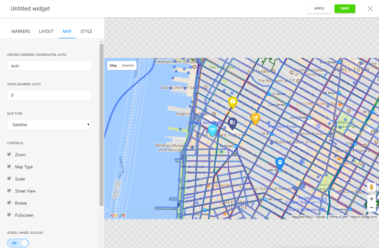Click the Apply button
Viewport: 379px width, 248px height.
(x=319, y=9)
